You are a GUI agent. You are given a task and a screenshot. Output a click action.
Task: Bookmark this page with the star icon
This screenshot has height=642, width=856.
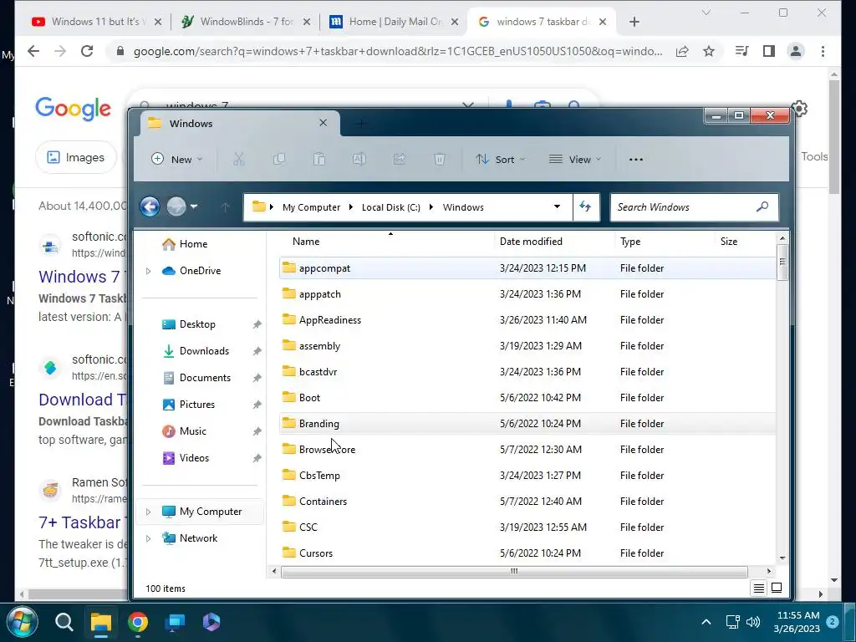(x=709, y=51)
